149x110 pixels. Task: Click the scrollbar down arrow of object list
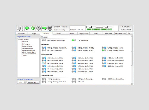click(132, 84)
